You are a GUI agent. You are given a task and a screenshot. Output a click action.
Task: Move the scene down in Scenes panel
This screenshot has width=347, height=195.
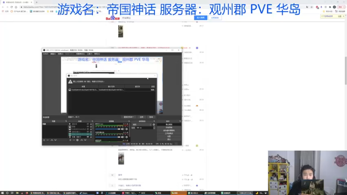click(56, 140)
